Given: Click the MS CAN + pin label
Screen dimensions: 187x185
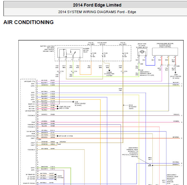Looking at the screenshot, I should tap(32, 106).
